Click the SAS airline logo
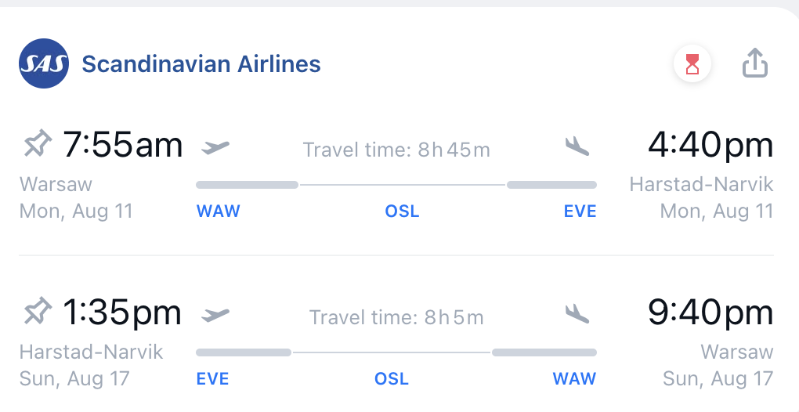This screenshot has width=799, height=412. tap(44, 63)
